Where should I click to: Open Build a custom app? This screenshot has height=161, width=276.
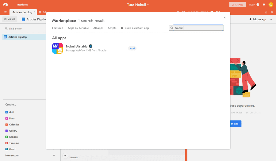pos(135,28)
